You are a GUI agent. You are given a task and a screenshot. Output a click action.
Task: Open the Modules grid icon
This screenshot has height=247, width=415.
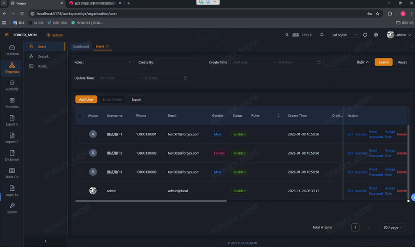coord(12,100)
